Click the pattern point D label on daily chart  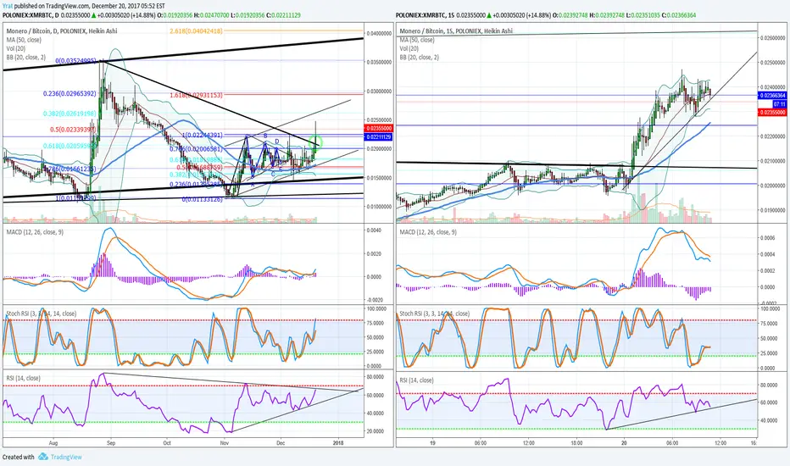coord(277,141)
